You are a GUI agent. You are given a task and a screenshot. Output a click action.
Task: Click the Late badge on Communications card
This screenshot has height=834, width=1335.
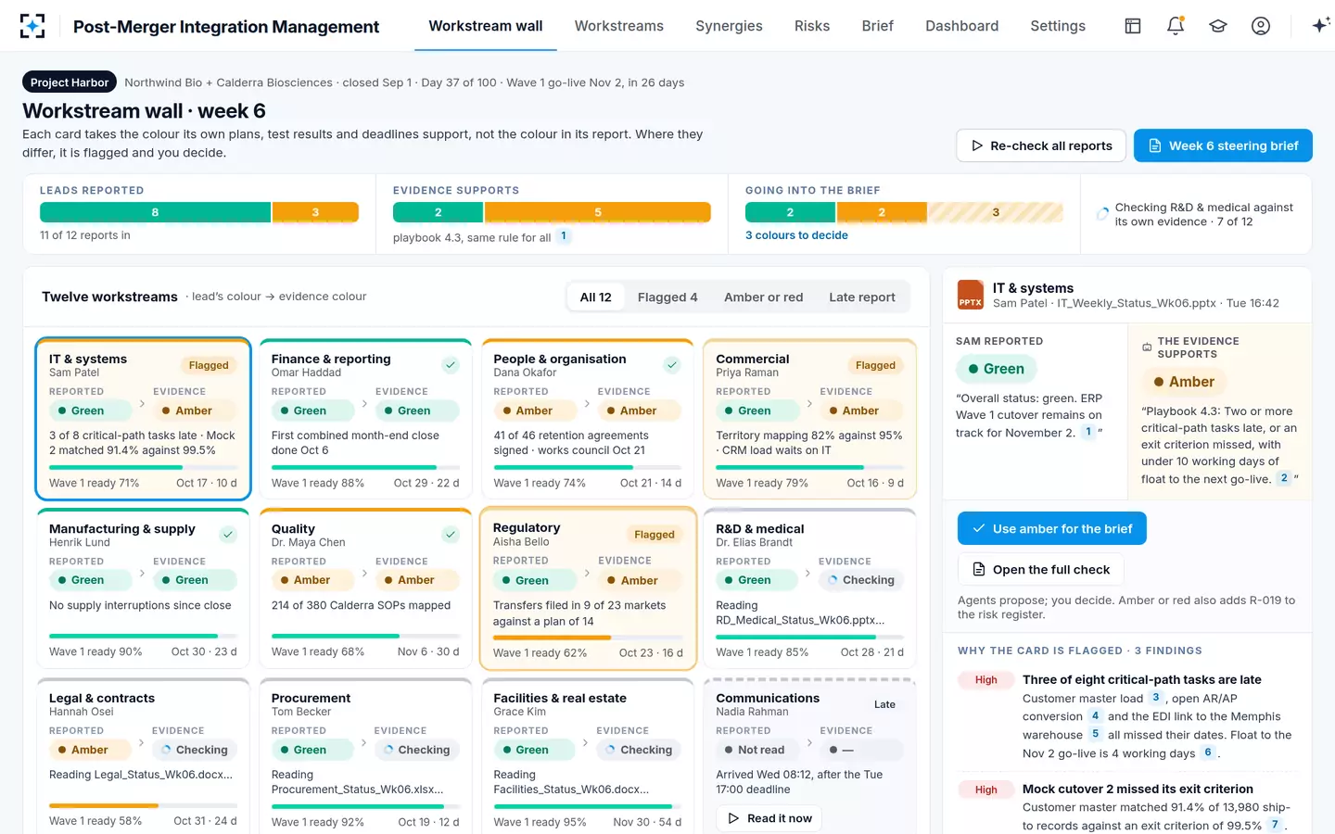[x=885, y=704]
